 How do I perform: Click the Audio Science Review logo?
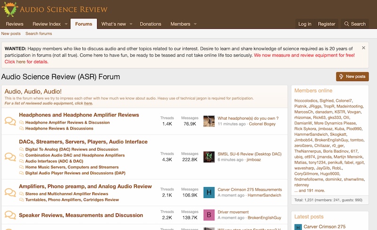click(x=55, y=9)
